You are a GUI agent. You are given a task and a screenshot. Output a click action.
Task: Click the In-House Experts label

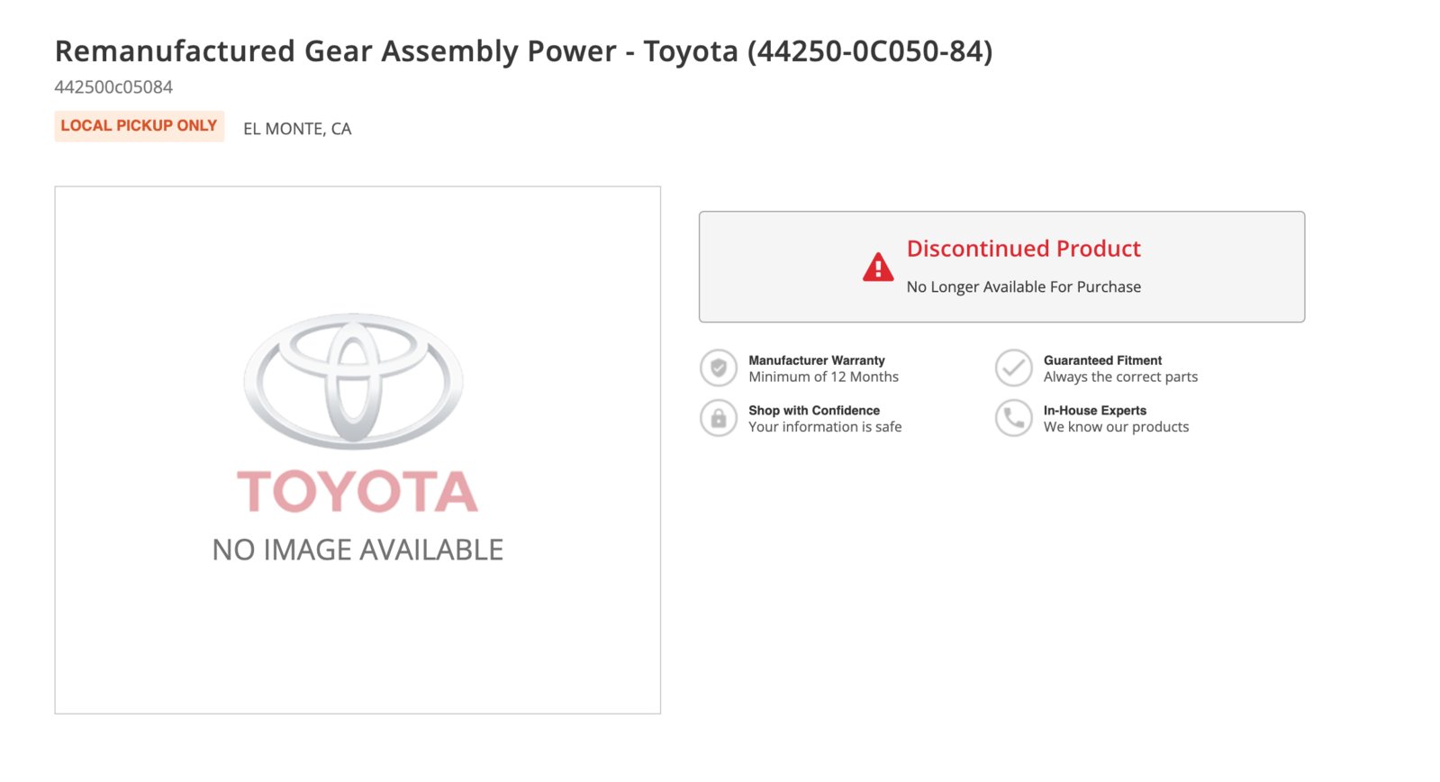pos(1095,410)
